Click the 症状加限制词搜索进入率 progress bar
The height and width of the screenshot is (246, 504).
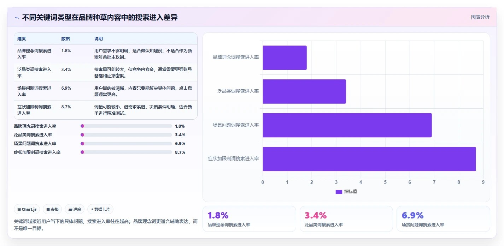coord(126,152)
